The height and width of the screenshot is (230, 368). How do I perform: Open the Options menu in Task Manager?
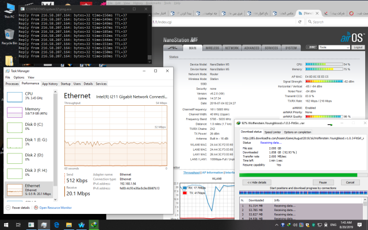(20, 77)
